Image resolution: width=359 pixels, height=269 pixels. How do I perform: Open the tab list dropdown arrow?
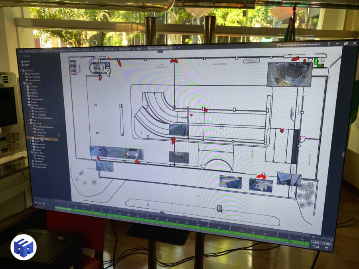coord(179,47)
